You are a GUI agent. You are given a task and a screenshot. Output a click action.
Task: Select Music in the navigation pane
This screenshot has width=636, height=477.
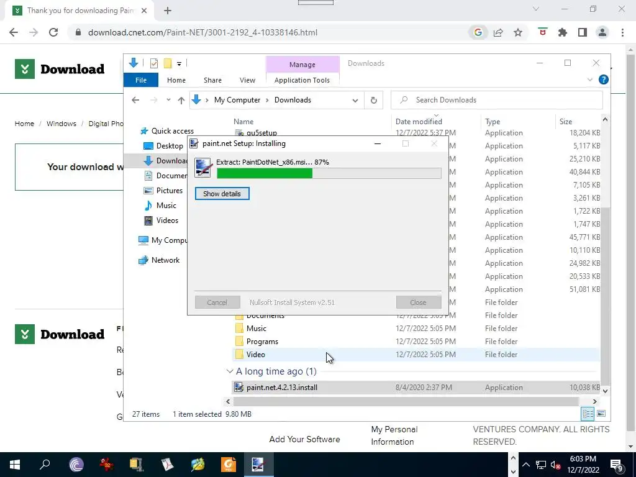pyautogui.click(x=161, y=206)
